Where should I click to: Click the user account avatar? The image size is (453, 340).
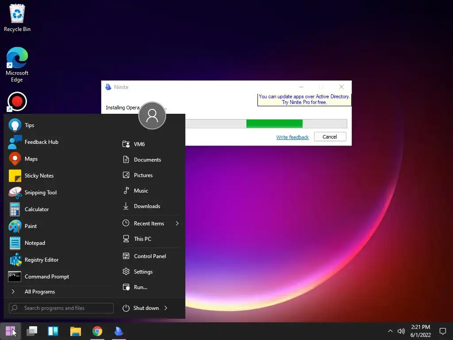coord(152,116)
